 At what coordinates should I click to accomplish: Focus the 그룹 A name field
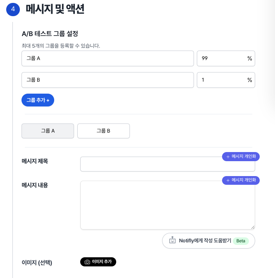[108, 58]
